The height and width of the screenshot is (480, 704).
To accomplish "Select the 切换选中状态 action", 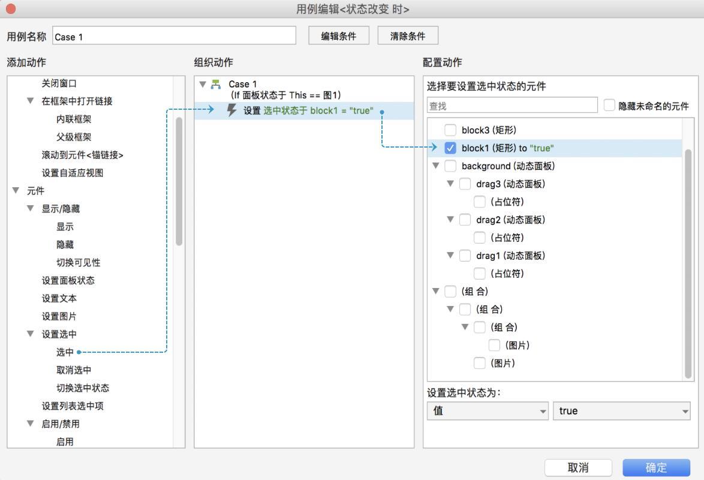I will point(83,388).
